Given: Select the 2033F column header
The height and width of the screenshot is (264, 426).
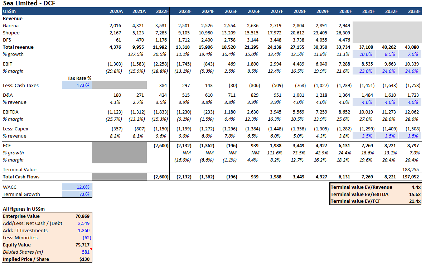Looking at the screenshot, I should [414, 11].
